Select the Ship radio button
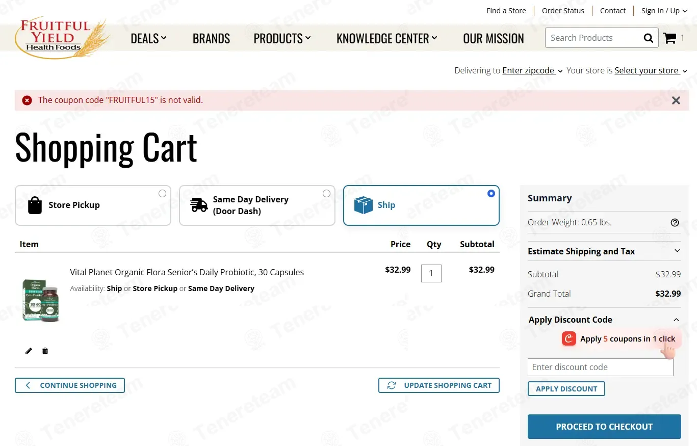This screenshot has height=446, width=697. (491, 193)
